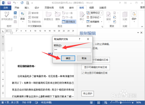Click the password input field
The height and width of the screenshot is (105, 145).
(x=72, y=50)
